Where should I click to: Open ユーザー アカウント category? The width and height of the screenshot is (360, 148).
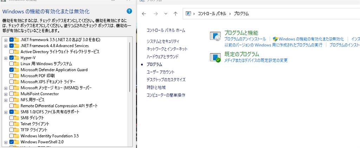point(160,72)
